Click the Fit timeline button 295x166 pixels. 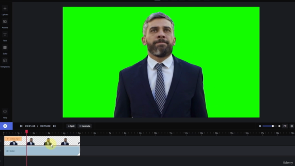pos(285,126)
